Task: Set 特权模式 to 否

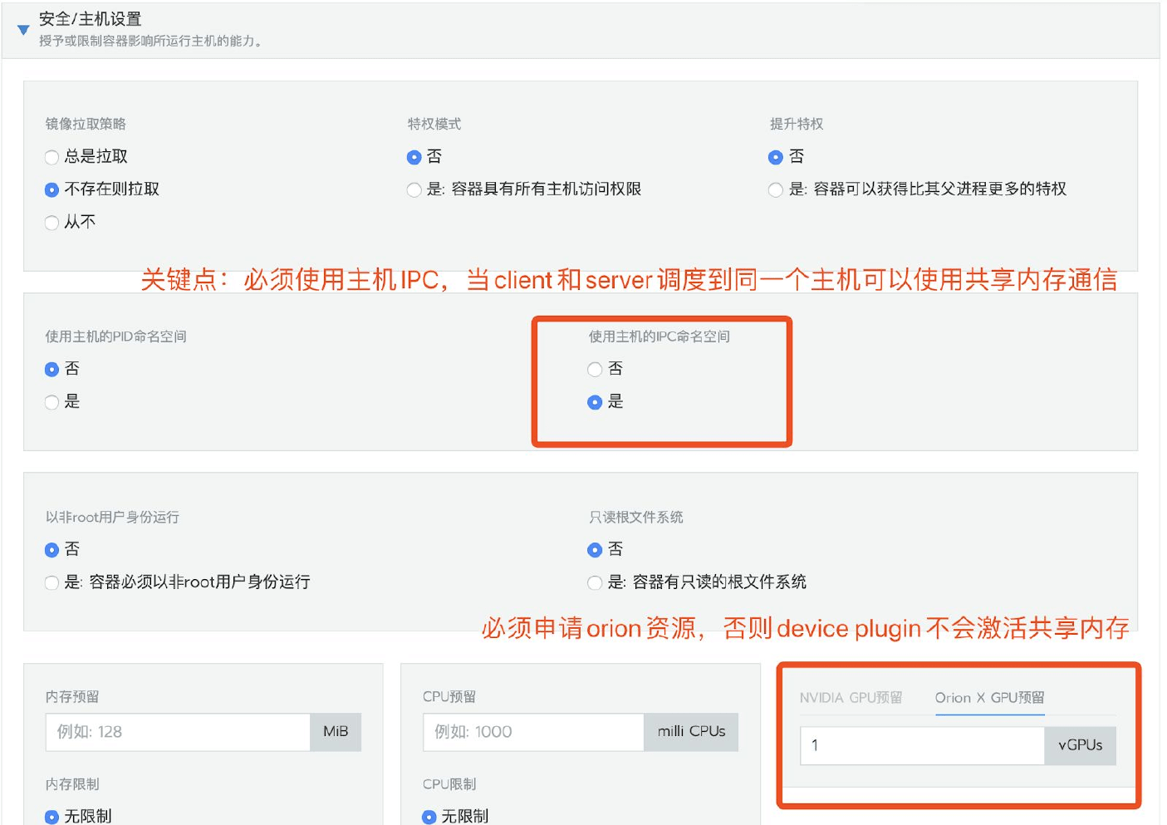Action: 414,157
